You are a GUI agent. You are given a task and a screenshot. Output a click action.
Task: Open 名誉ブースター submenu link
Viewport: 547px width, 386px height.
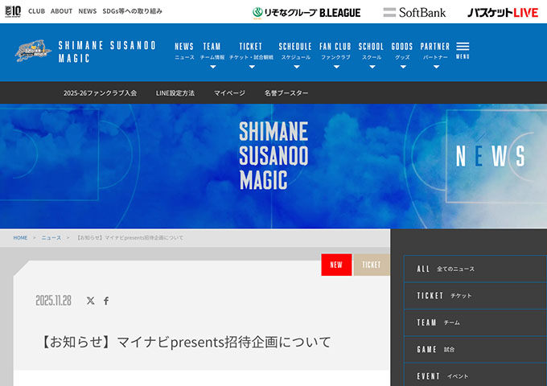click(x=286, y=93)
